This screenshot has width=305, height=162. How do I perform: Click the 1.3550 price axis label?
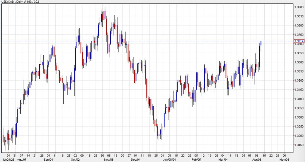click(x=299, y=72)
